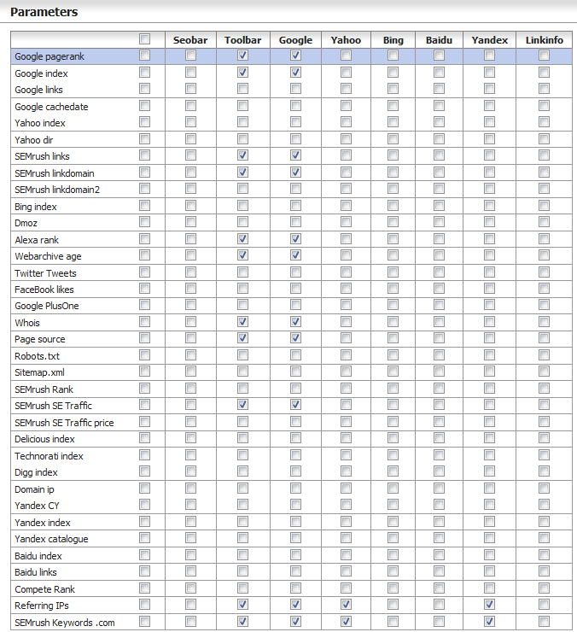Image resolution: width=577 pixels, height=632 pixels.
Task: Enable Seobar for Google links
Action: (x=190, y=88)
